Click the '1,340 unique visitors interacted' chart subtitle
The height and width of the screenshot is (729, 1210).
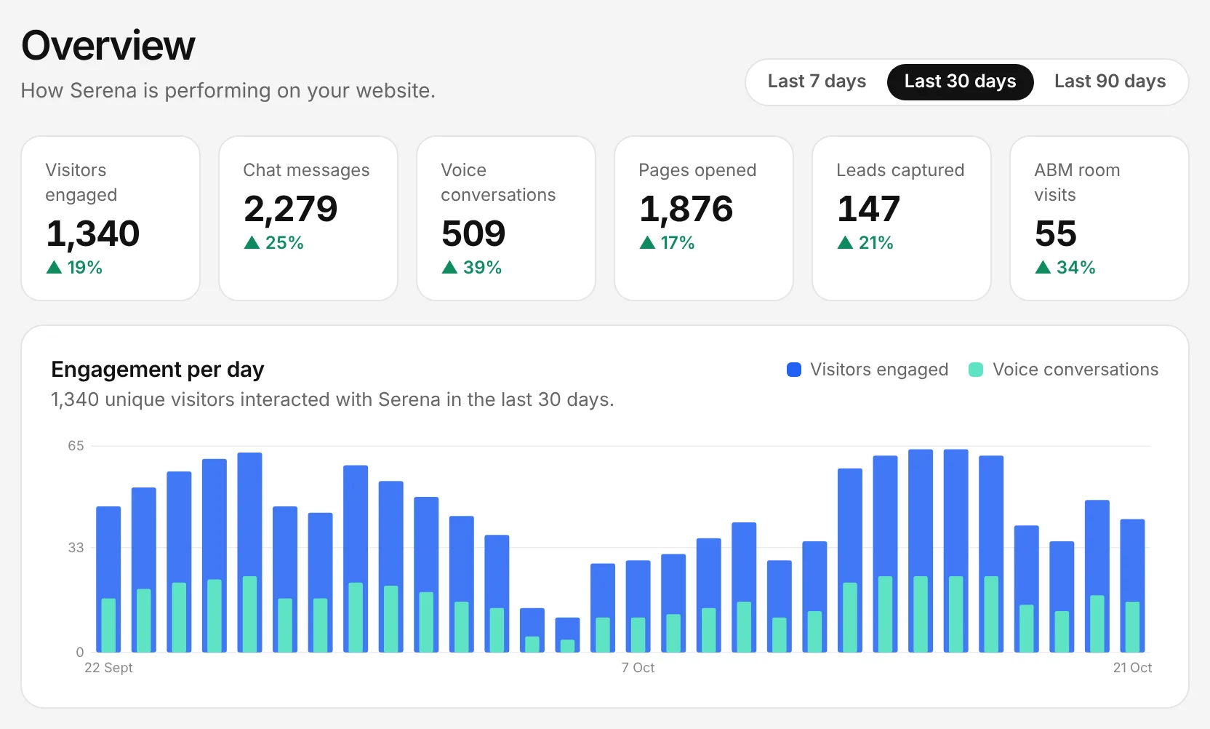click(x=332, y=399)
